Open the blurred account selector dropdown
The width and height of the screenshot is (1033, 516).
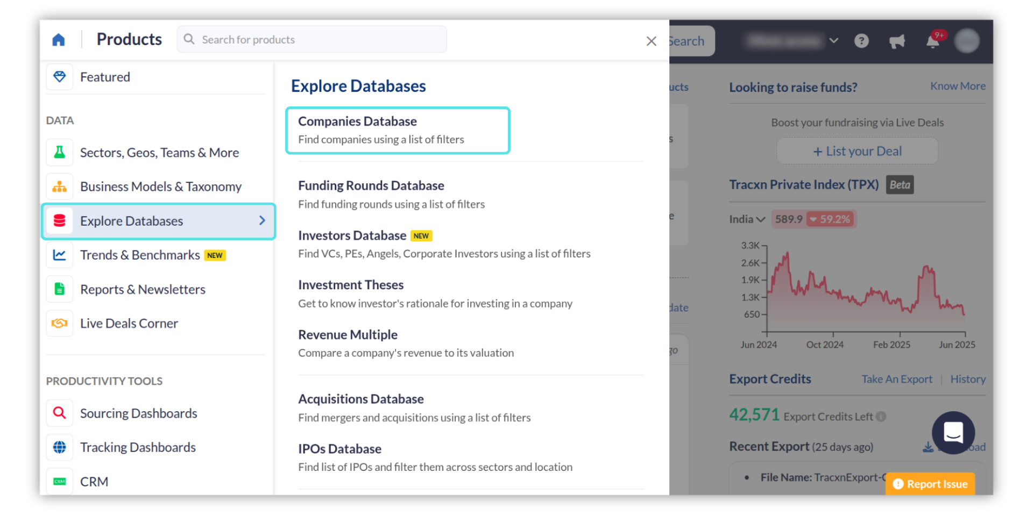[791, 41]
